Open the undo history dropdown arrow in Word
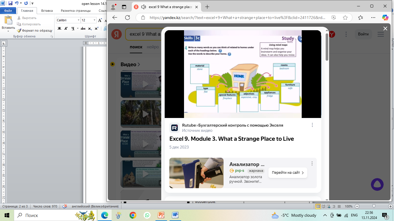The height and width of the screenshot is (221, 394). pos(21,3)
